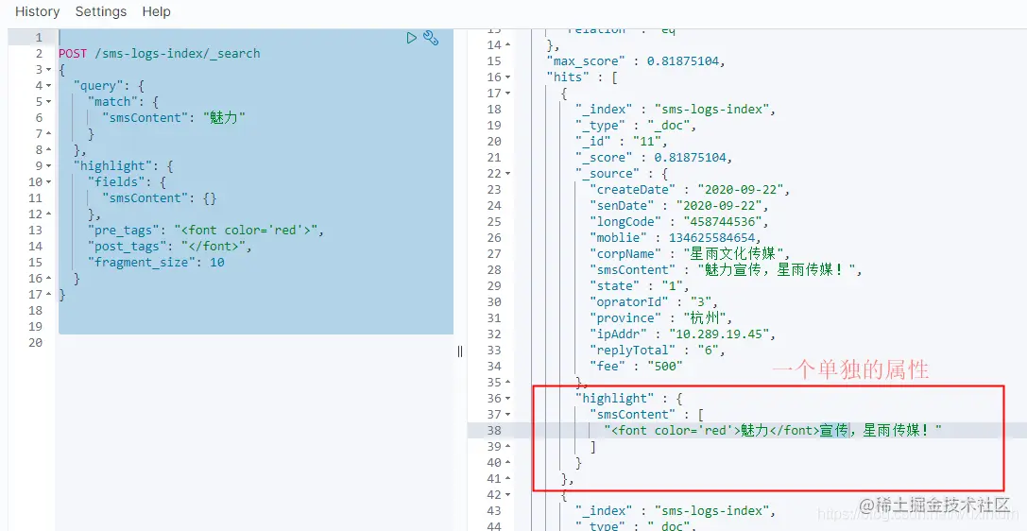Collapse the "query" fold at line 4

(x=49, y=86)
